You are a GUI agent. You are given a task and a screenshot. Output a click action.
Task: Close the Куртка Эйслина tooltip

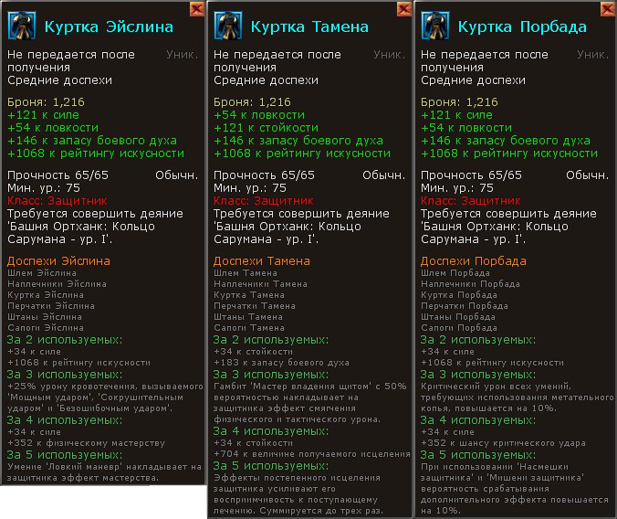197,8
